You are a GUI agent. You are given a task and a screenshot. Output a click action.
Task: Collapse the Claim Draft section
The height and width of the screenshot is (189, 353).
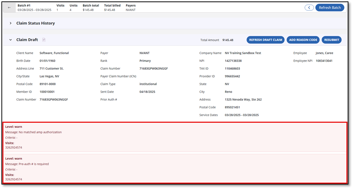click(11, 40)
